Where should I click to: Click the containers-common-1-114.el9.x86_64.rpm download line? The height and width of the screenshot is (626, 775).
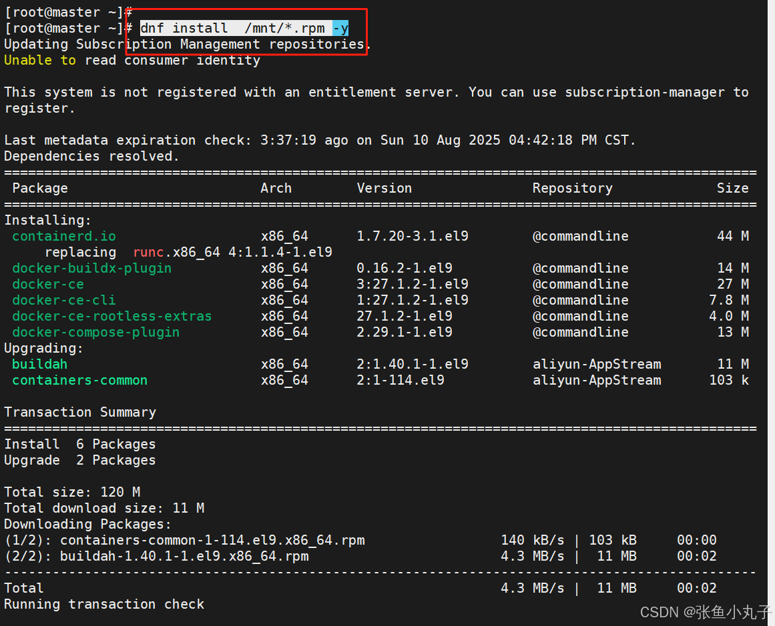[360, 540]
